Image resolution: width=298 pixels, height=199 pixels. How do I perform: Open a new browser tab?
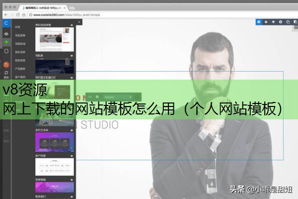pyautogui.click(x=72, y=8)
